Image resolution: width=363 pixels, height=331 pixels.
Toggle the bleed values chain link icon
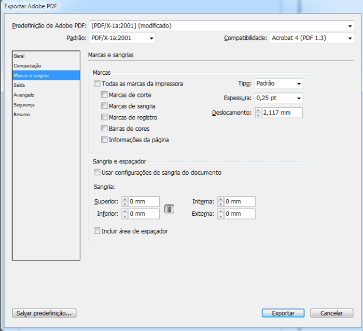(169, 209)
